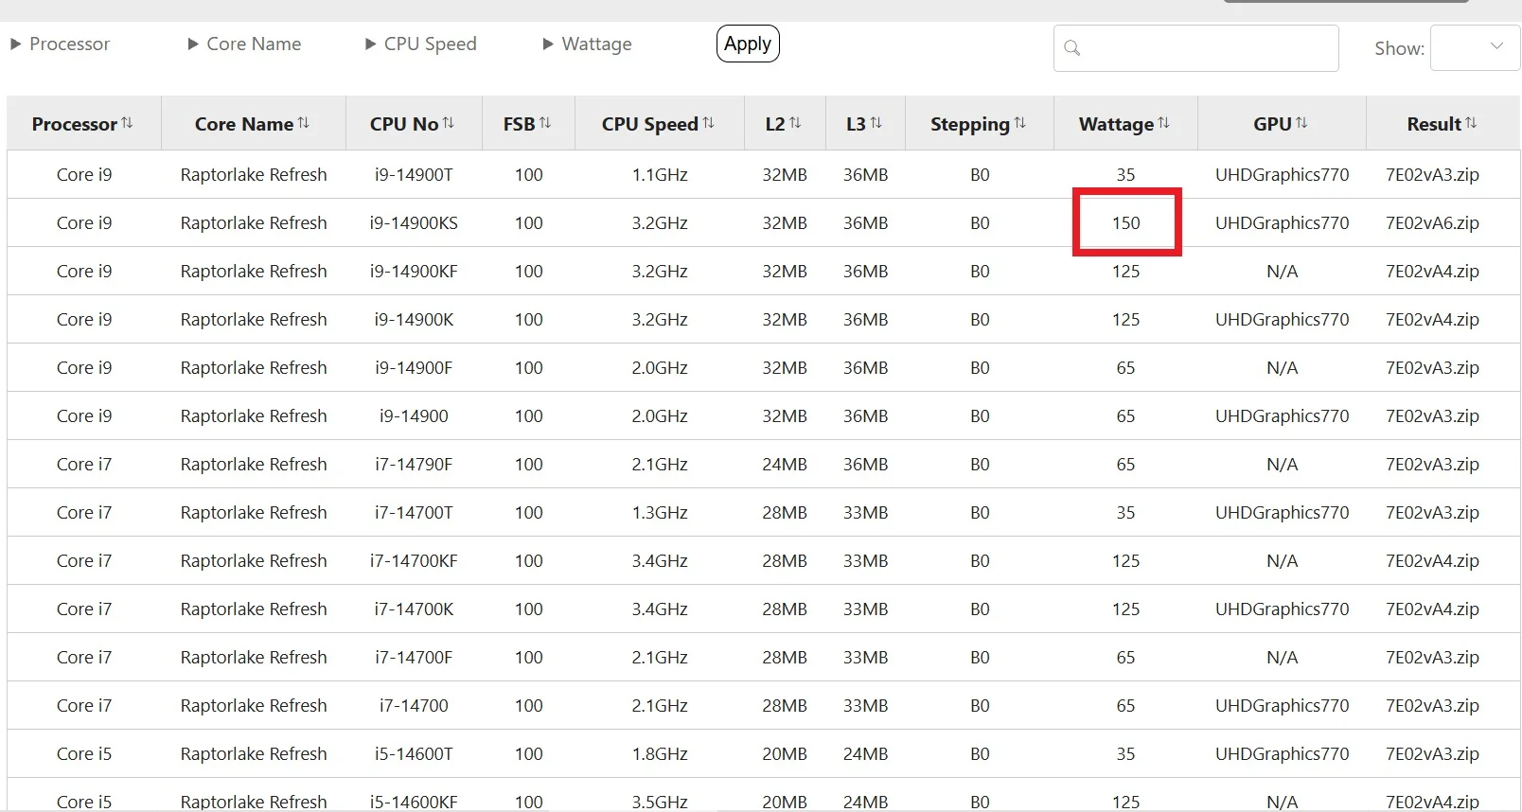Image resolution: width=1522 pixels, height=812 pixels.
Task: Click Core i7 in the i7-14700K row
Action: (84, 609)
